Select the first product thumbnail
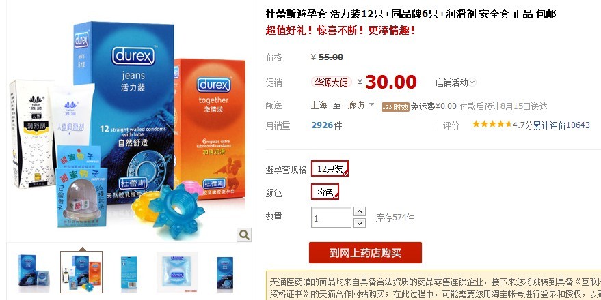Image resolution: width=601 pixels, height=300 pixels. 34,272
